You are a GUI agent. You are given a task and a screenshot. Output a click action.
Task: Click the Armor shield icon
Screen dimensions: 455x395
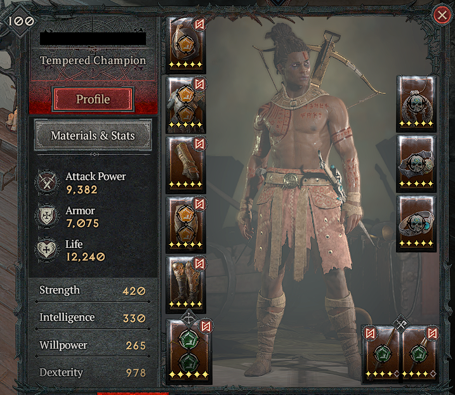pyautogui.click(x=47, y=216)
